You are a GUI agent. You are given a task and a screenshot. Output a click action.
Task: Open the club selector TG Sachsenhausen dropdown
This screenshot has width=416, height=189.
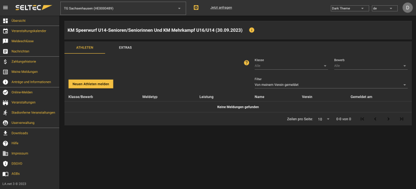click(x=123, y=8)
